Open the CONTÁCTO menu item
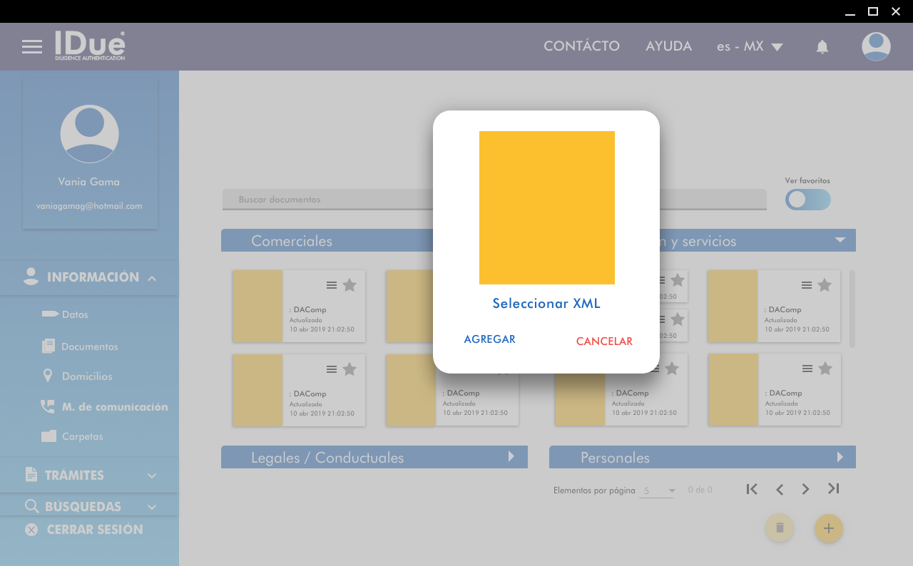 click(581, 46)
